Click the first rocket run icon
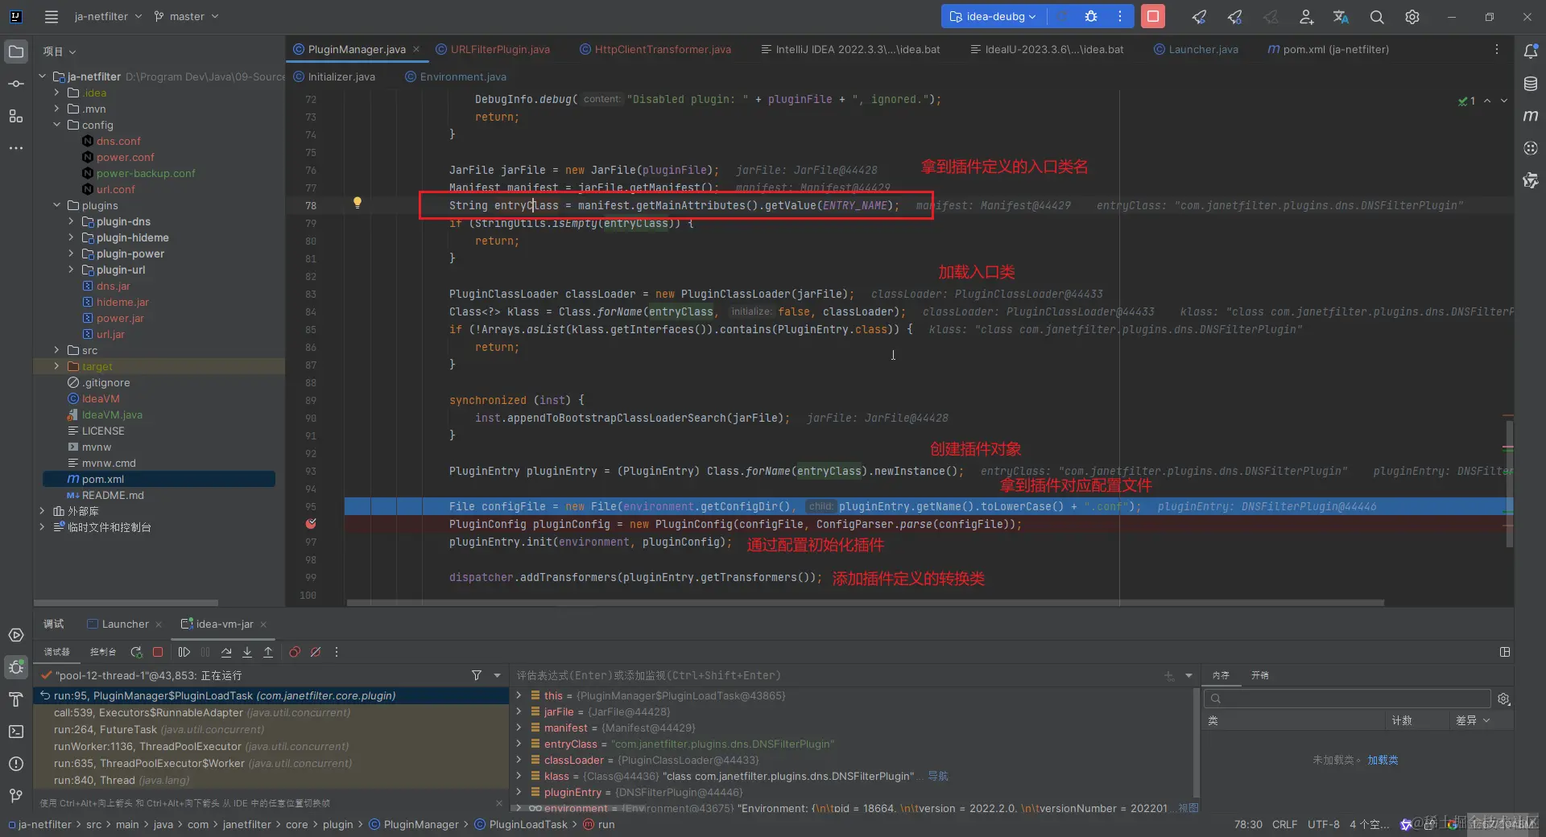 [x=1200, y=16]
